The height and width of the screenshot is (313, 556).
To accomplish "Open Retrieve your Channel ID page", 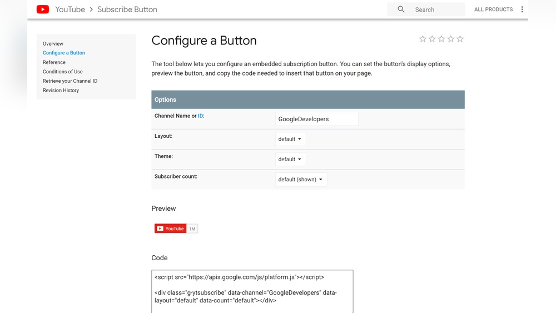I will coord(70,81).
